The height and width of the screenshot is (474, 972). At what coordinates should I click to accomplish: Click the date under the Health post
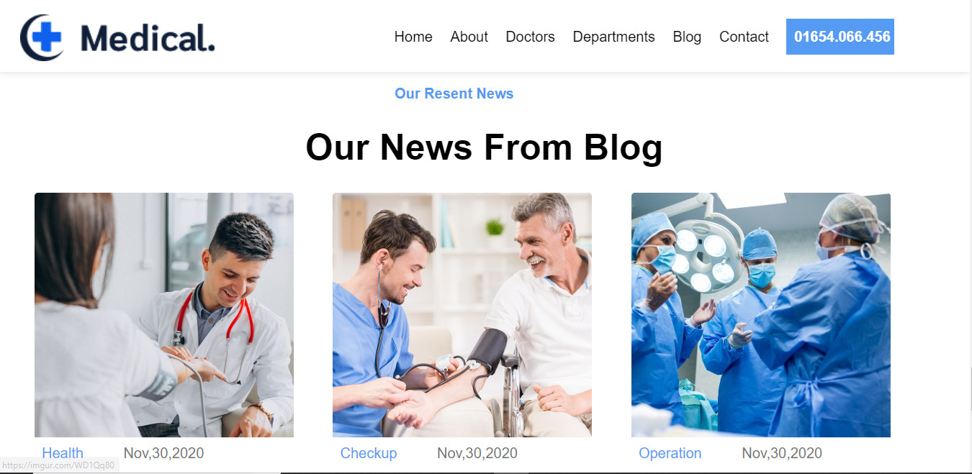pyautogui.click(x=163, y=453)
